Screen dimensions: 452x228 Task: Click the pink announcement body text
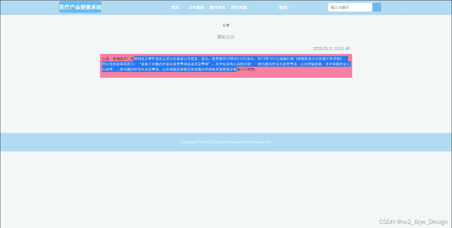(226, 64)
